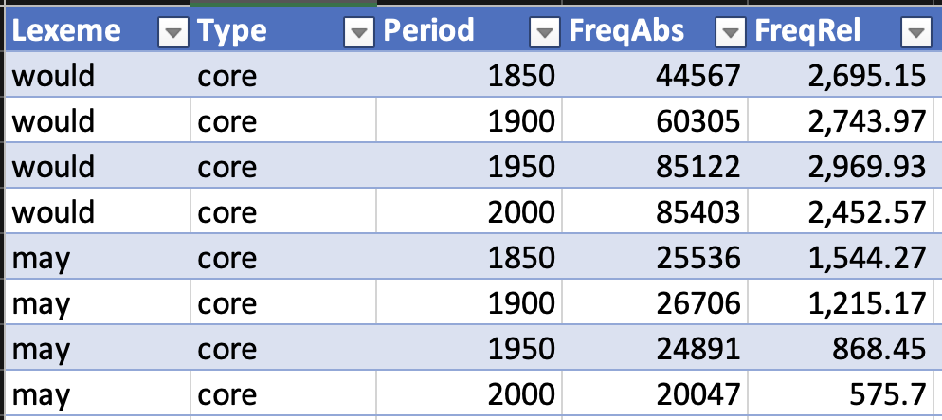Click the cell with value 2,743.97

coord(861,121)
